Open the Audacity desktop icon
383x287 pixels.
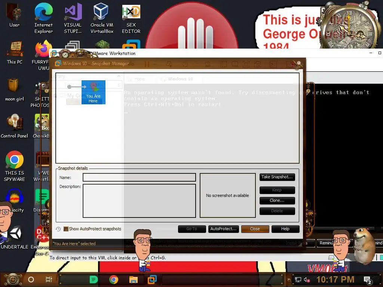(15, 200)
